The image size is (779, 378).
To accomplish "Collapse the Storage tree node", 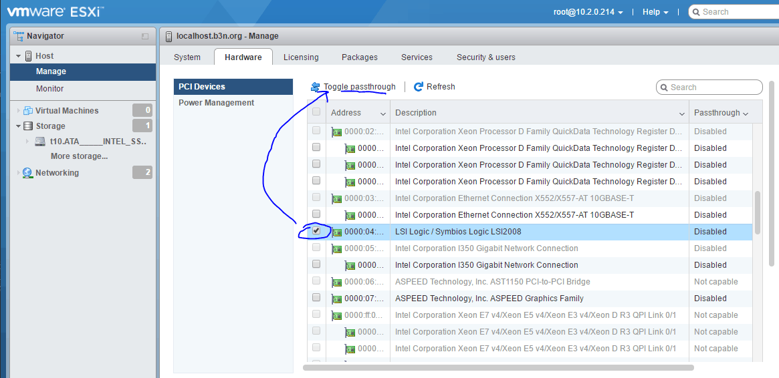I will point(18,126).
